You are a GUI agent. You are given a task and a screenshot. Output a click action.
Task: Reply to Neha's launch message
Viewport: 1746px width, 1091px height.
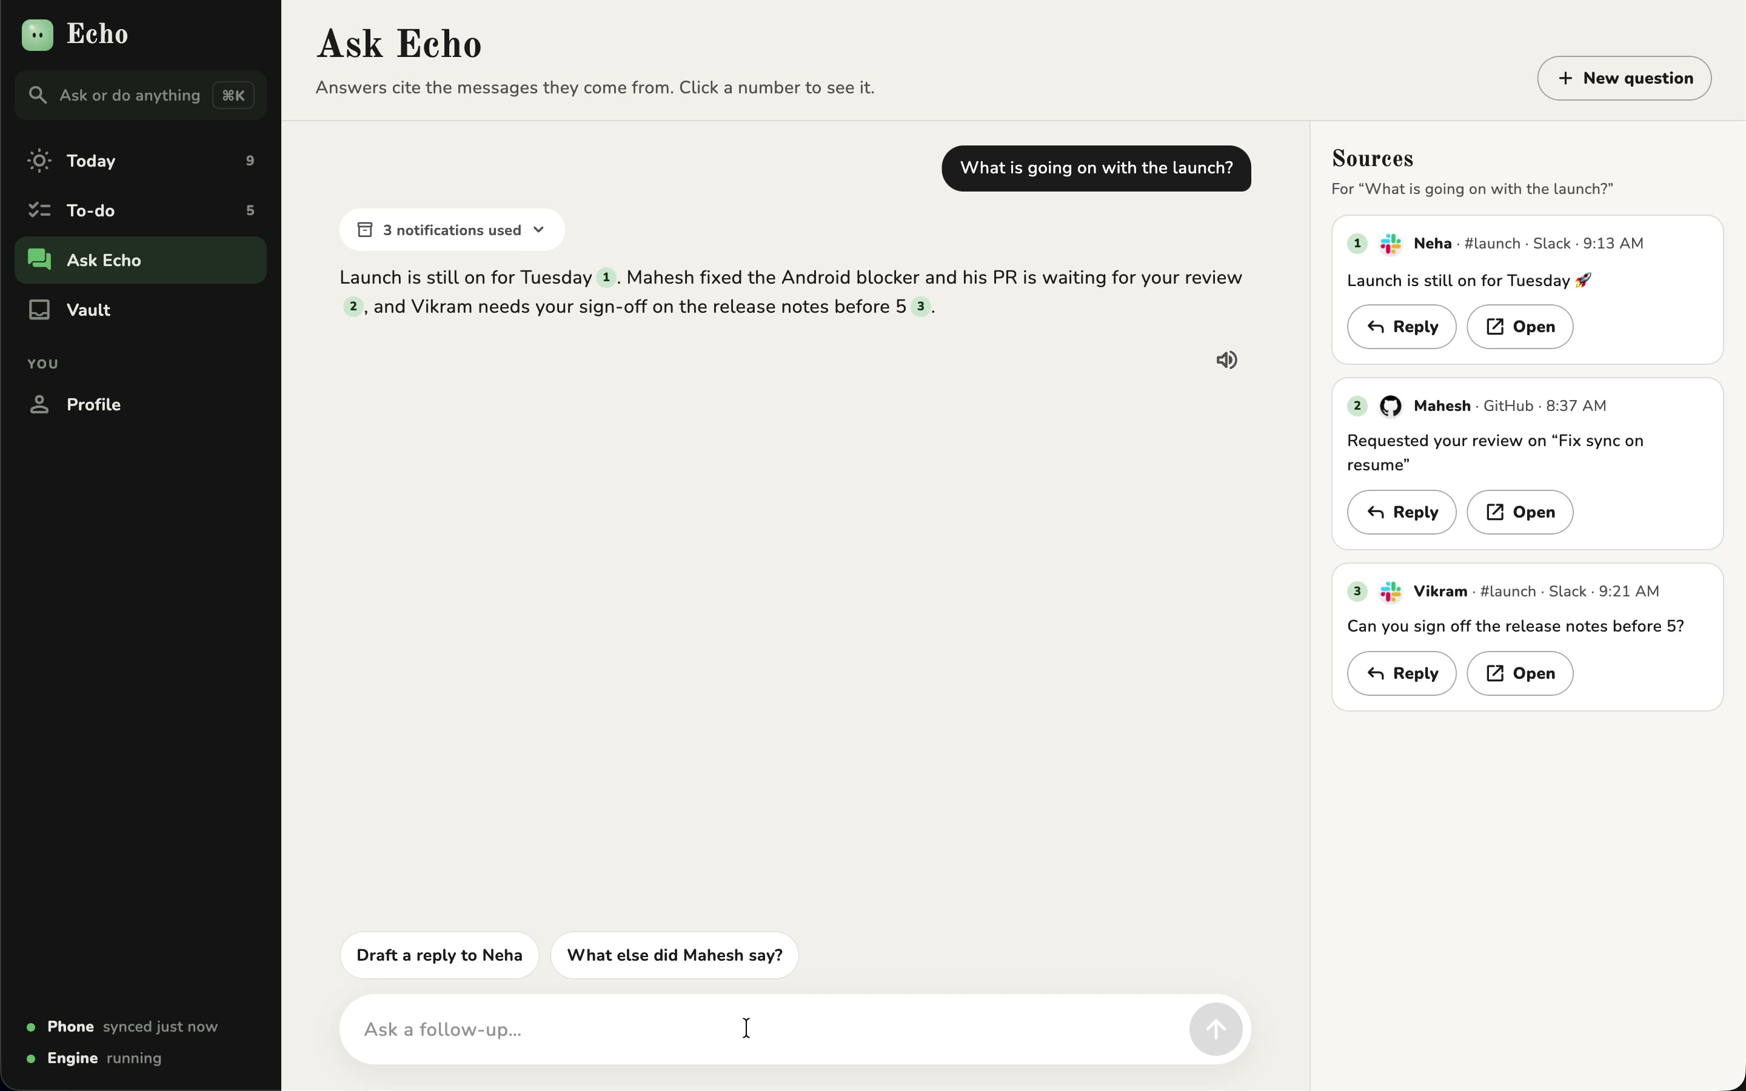1401,327
